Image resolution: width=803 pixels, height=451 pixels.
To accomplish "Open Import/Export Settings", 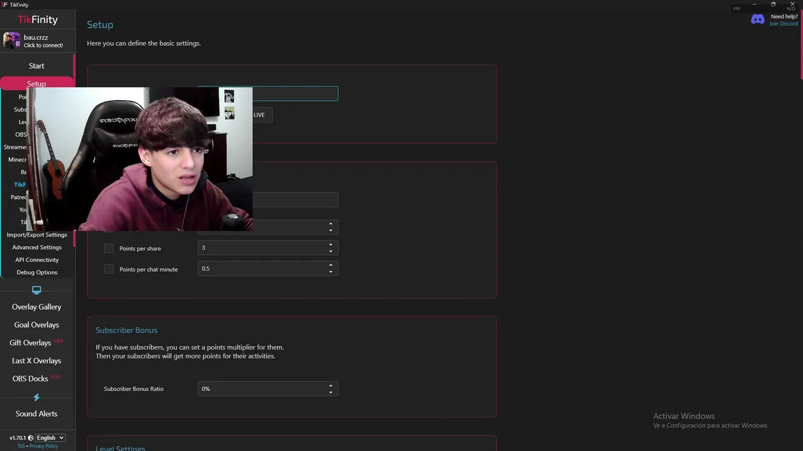I will [x=37, y=235].
